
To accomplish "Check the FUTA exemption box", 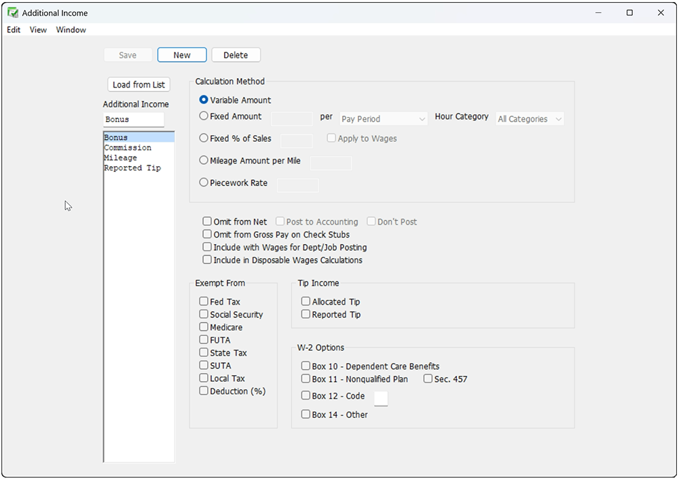I will [204, 339].
